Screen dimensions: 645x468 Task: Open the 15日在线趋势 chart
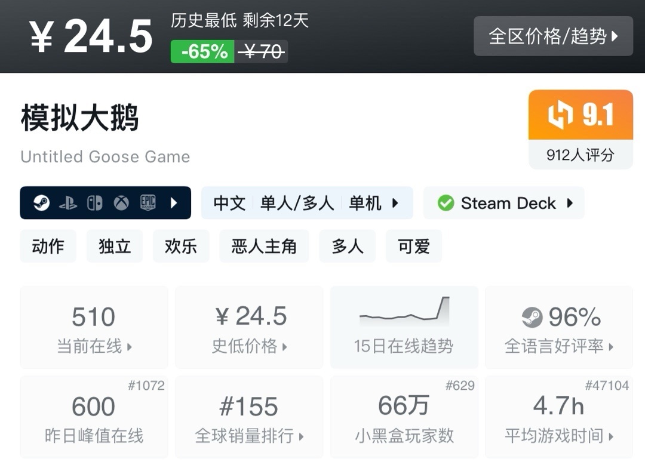coord(404,327)
